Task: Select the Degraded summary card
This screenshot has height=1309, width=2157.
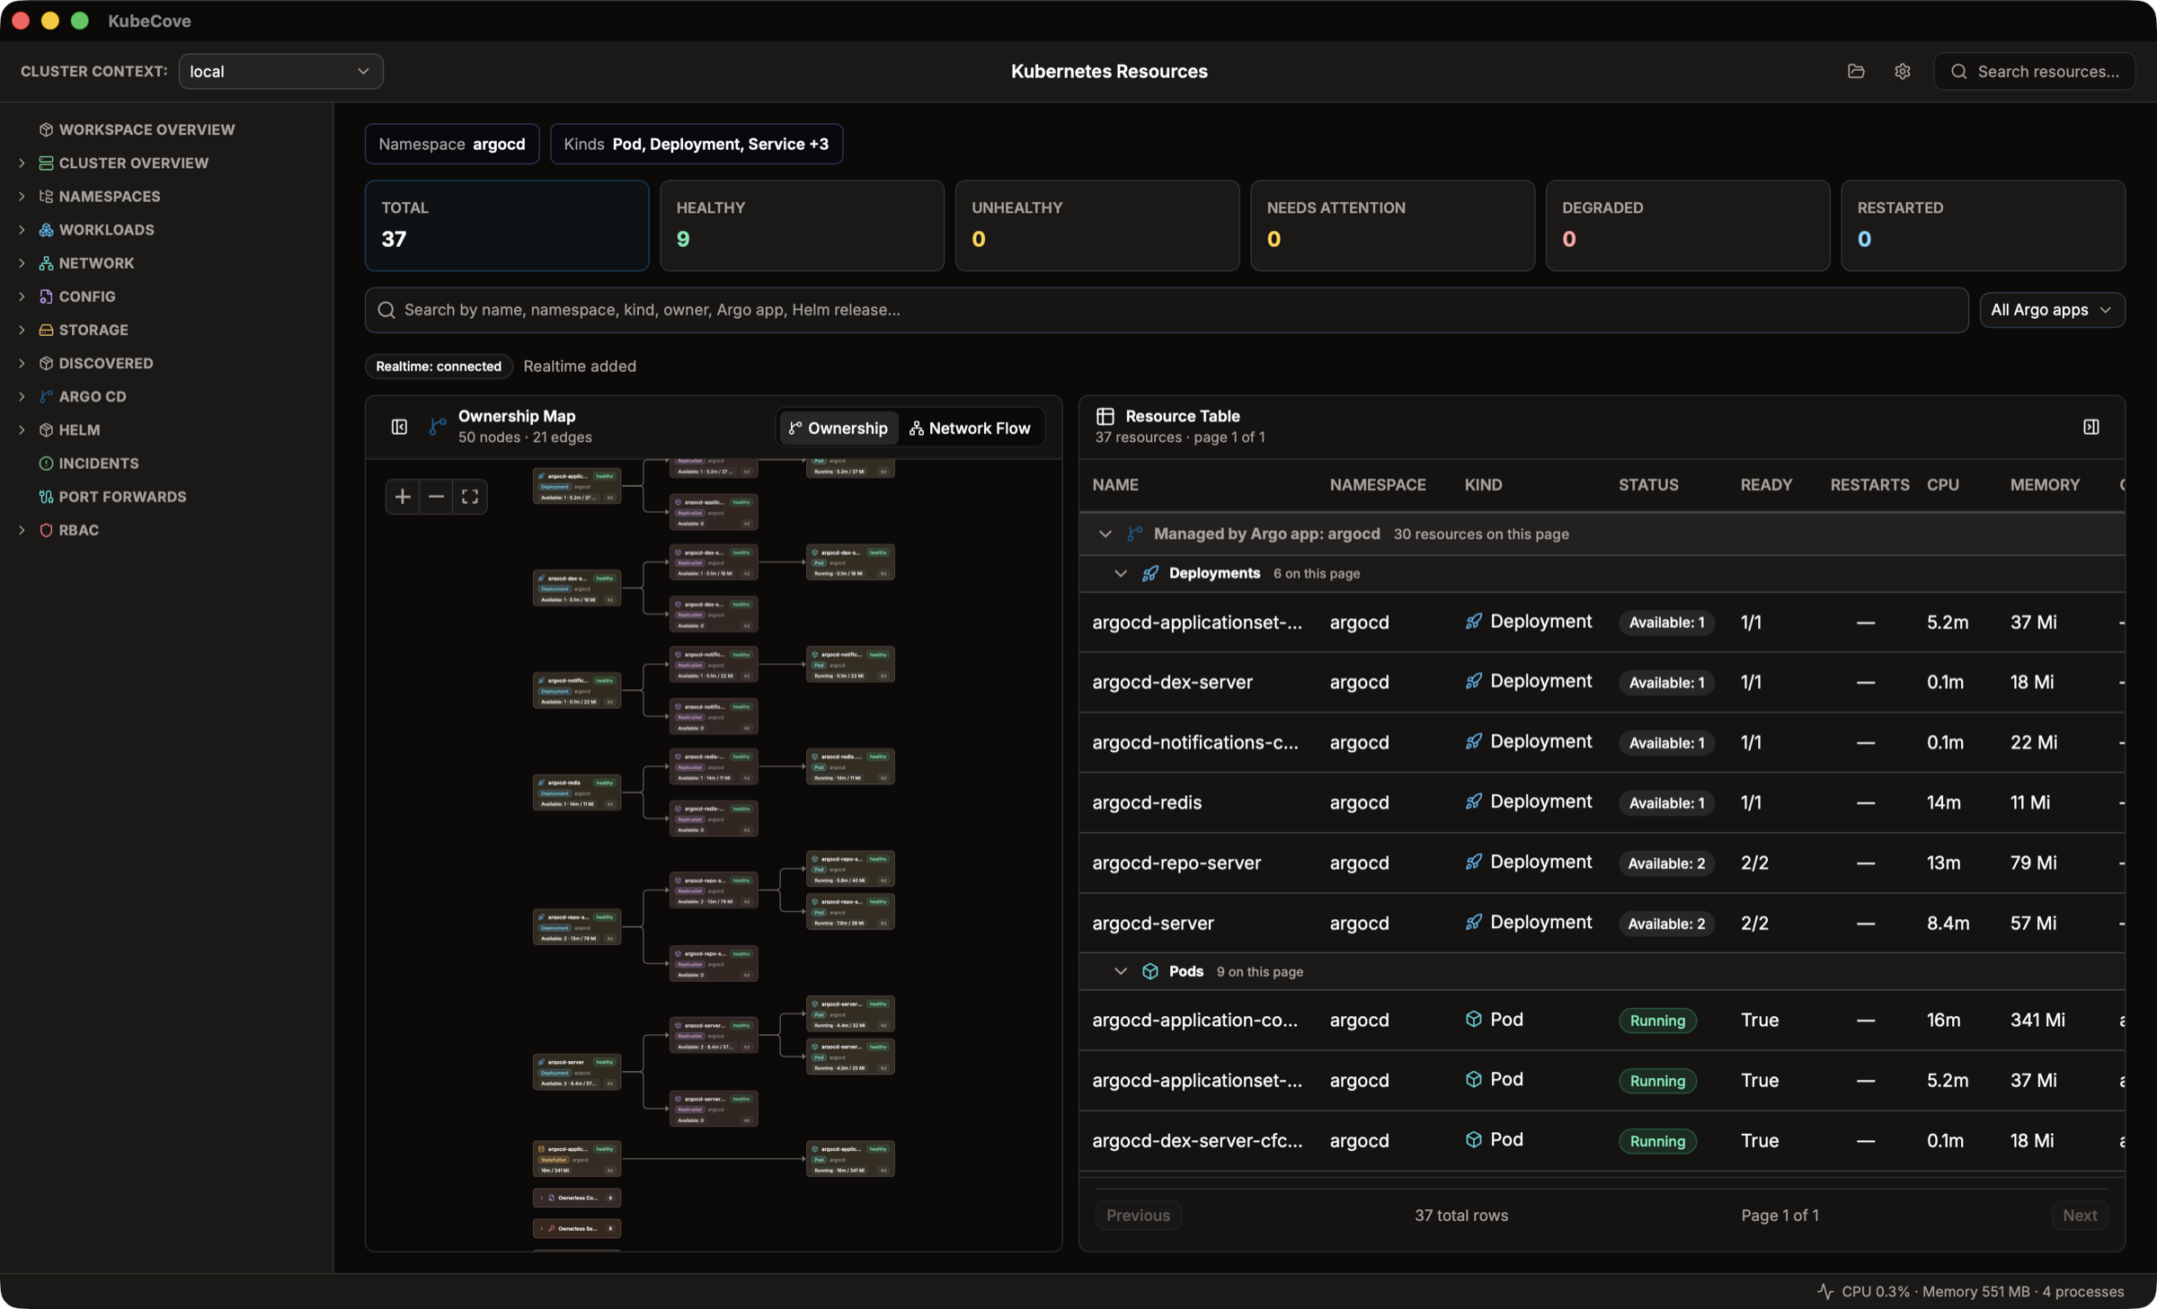Action: 1688,226
